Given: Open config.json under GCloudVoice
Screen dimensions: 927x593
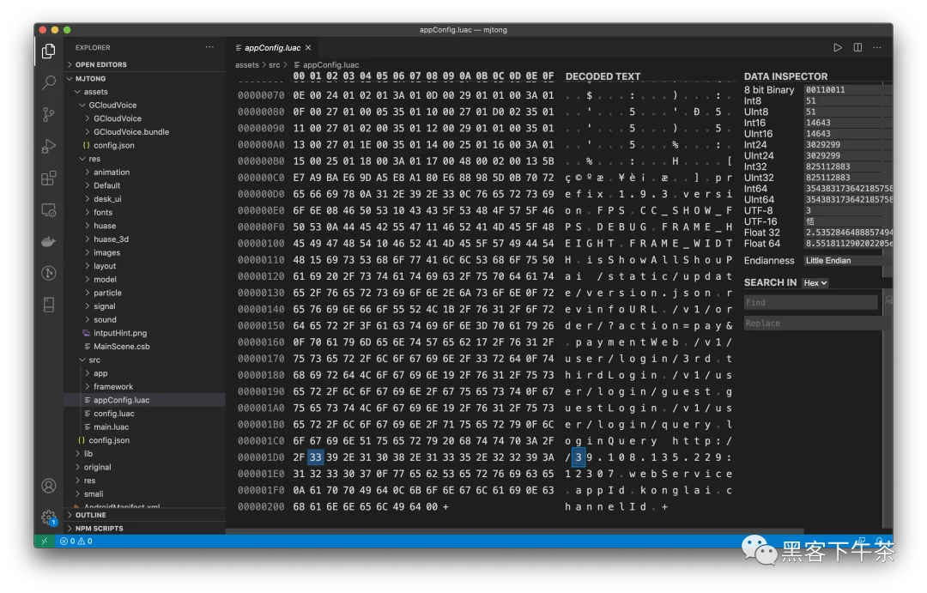Looking at the screenshot, I should pyautogui.click(x=145, y=145).
